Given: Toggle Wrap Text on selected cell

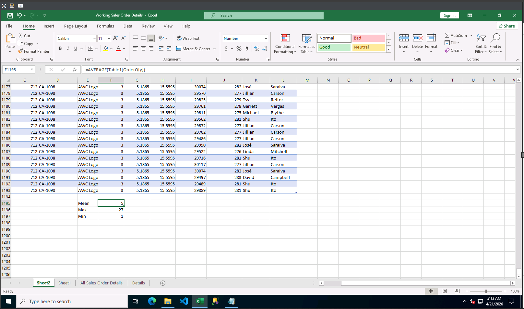Looking at the screenshot, I should tap(188, 38).
